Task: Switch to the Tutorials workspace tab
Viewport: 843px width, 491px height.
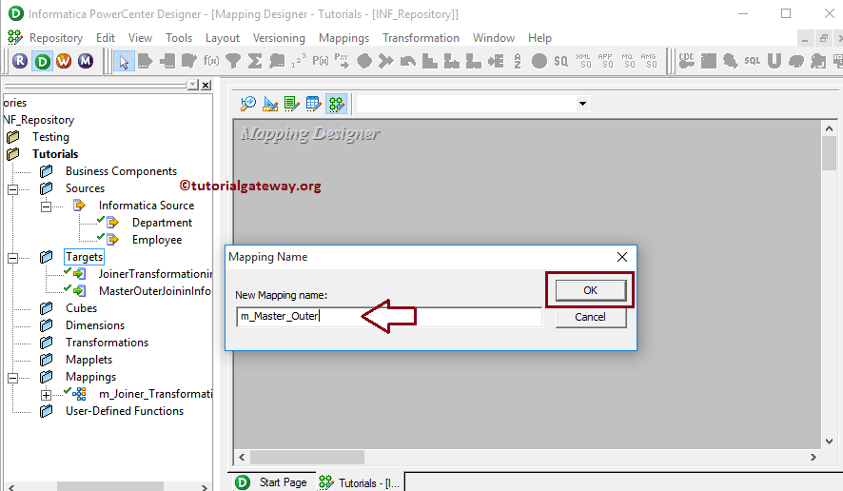Action: tap(359, 482)
